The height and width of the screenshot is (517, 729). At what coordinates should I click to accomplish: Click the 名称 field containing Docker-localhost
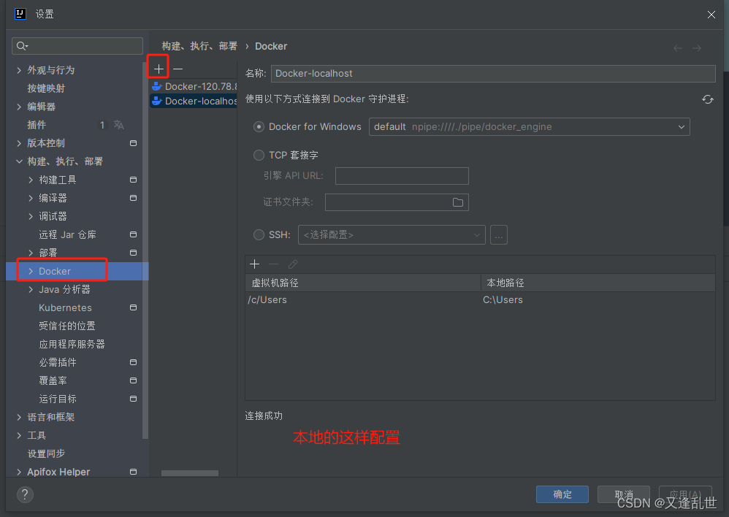[493, 74]
